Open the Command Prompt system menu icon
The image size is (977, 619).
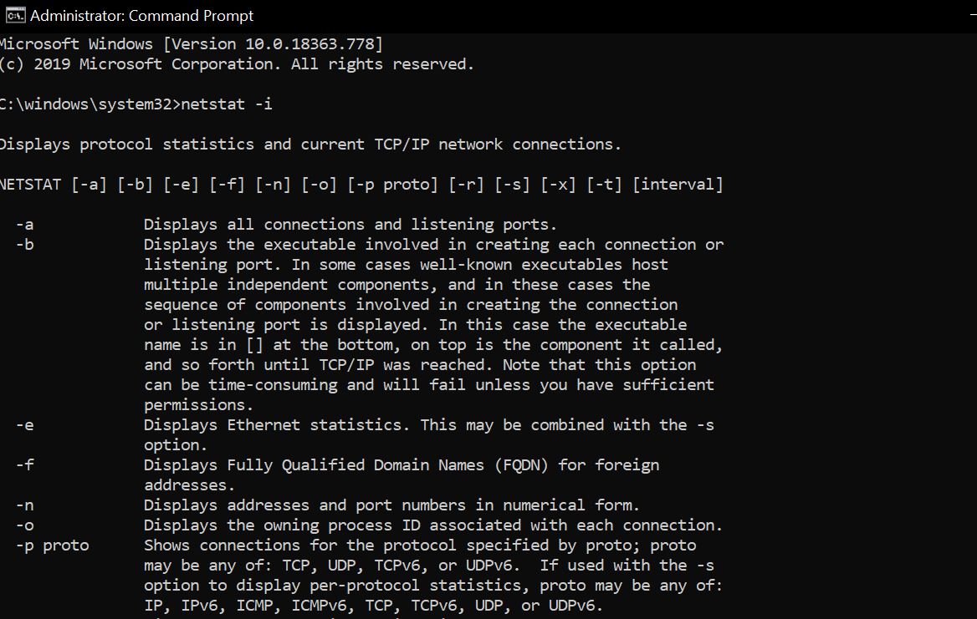coord(14,13)
